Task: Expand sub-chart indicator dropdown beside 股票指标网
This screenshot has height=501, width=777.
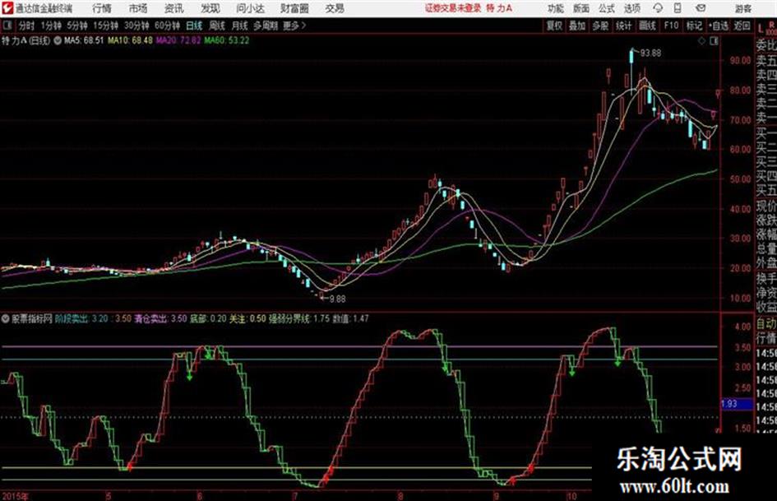Action: pos(6,318)
